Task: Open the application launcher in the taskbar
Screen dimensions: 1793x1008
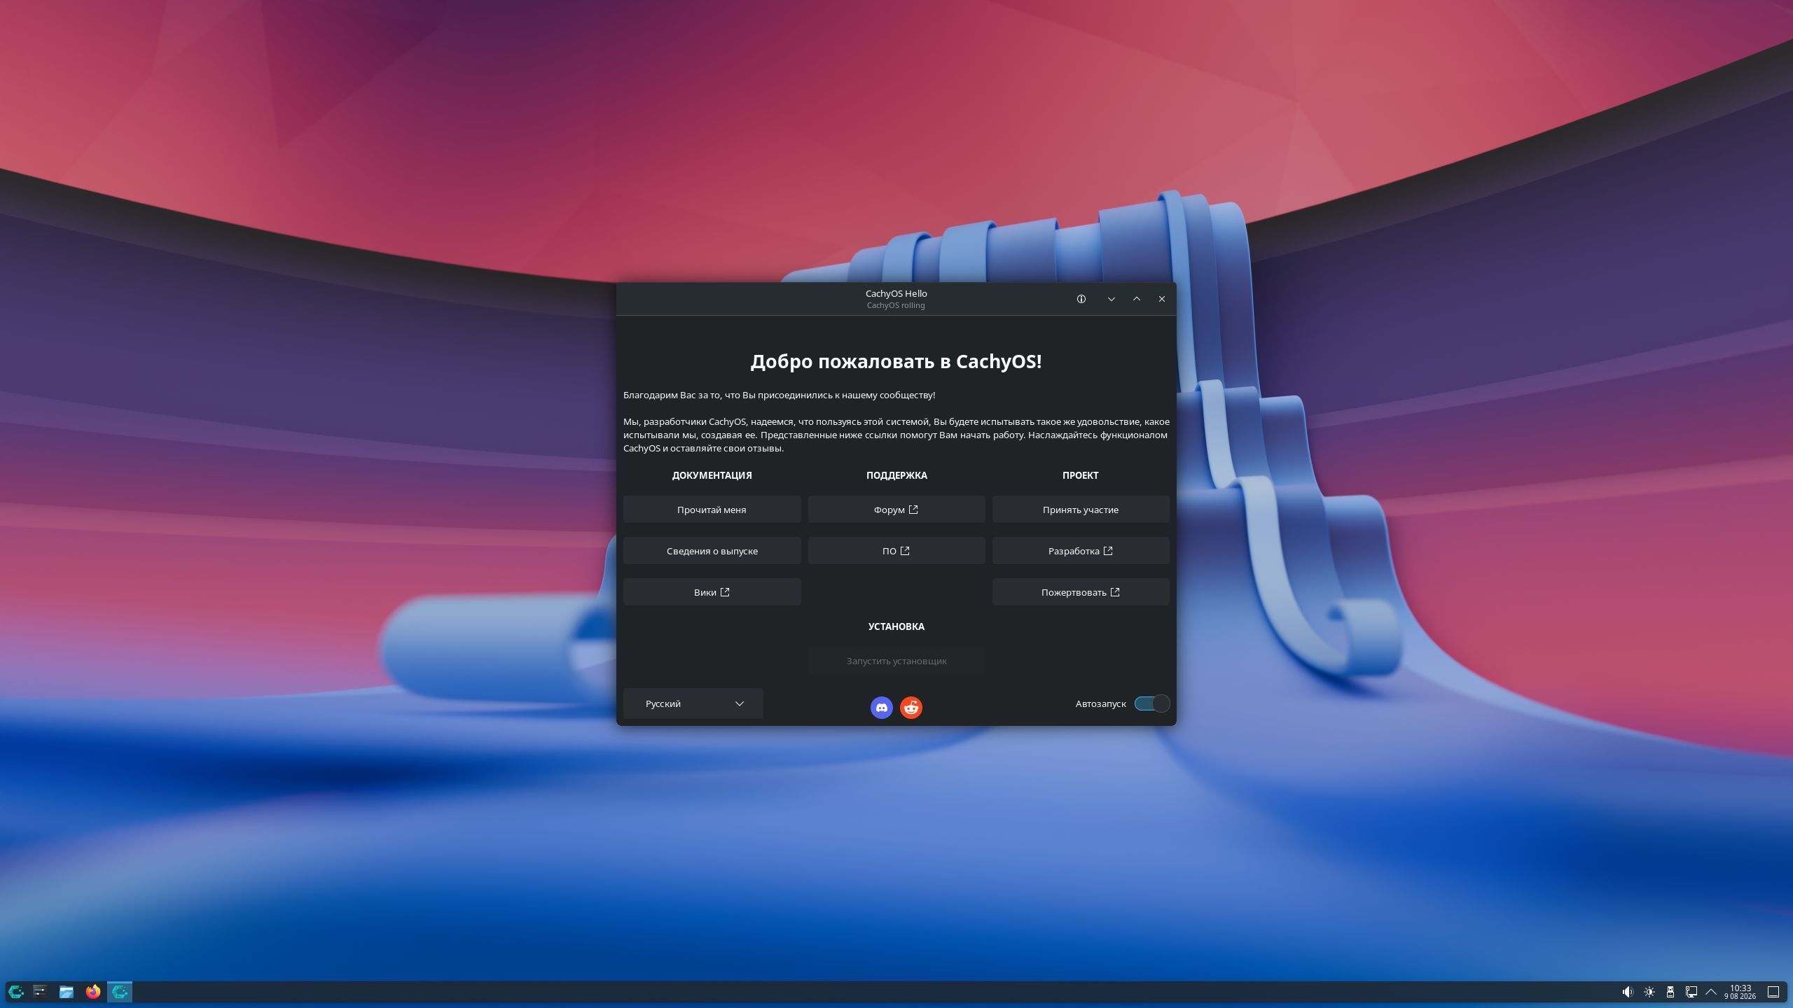Action: coord(16,992)
